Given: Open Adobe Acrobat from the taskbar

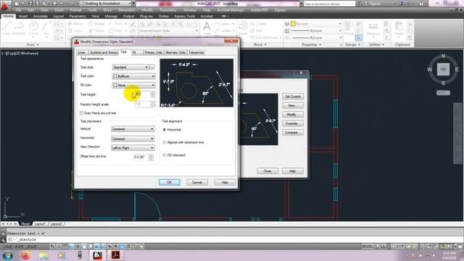Looking at the screenshot, I should click(x=116, y=255).
